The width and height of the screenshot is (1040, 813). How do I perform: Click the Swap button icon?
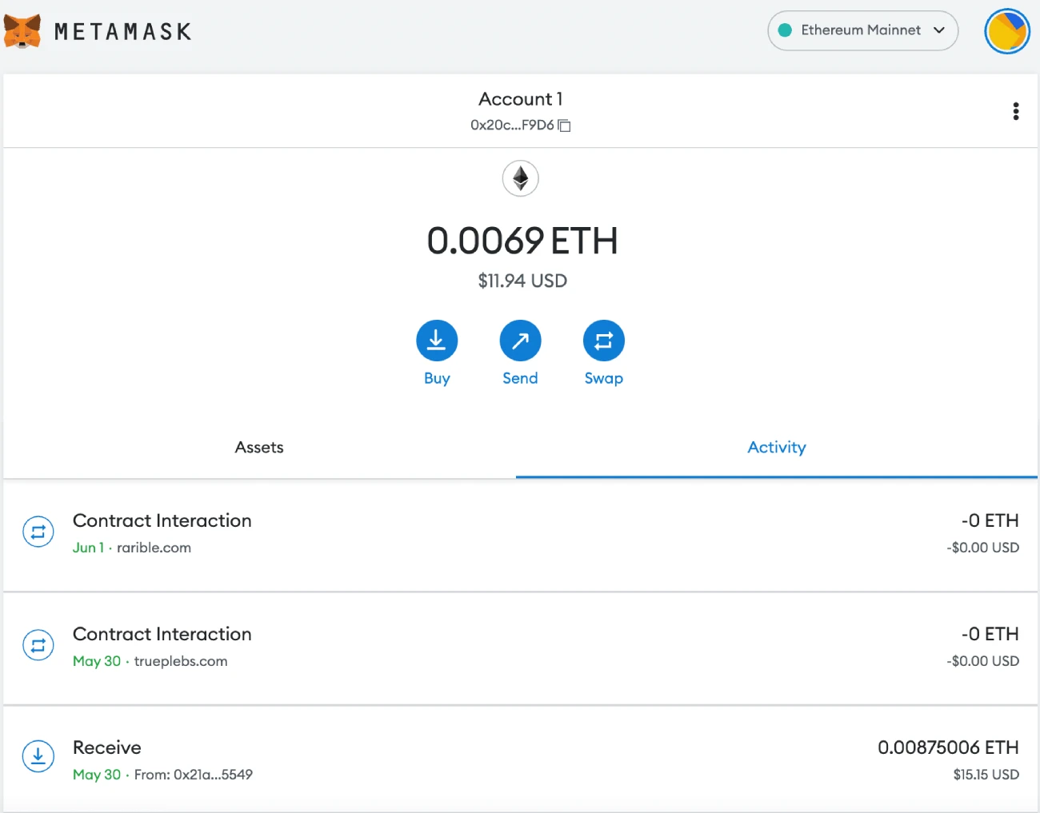(604, 341)
